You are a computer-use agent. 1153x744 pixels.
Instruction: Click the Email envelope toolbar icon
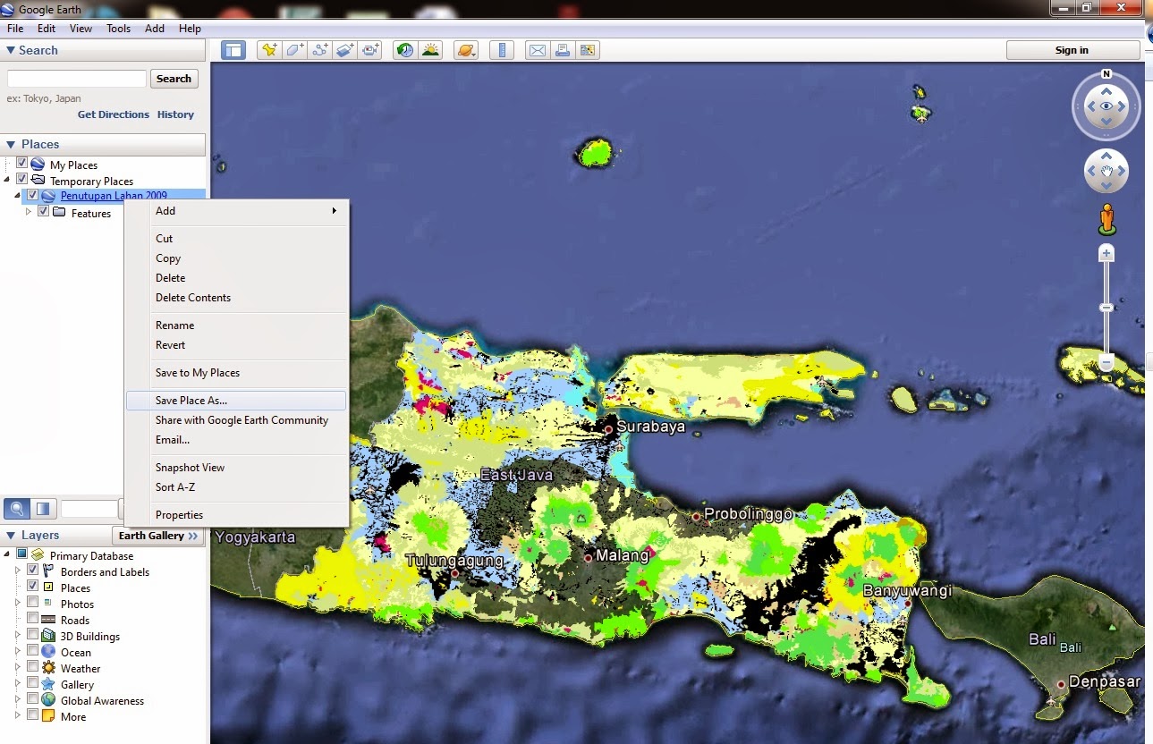[537, 50]
